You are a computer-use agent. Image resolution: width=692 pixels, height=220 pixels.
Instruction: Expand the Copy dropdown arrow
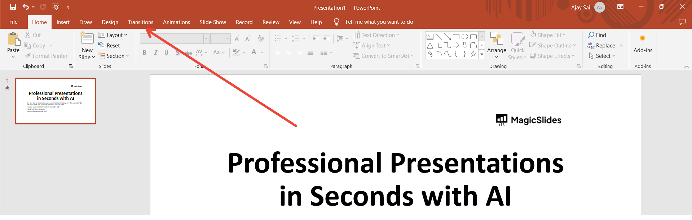click(51, 46)
